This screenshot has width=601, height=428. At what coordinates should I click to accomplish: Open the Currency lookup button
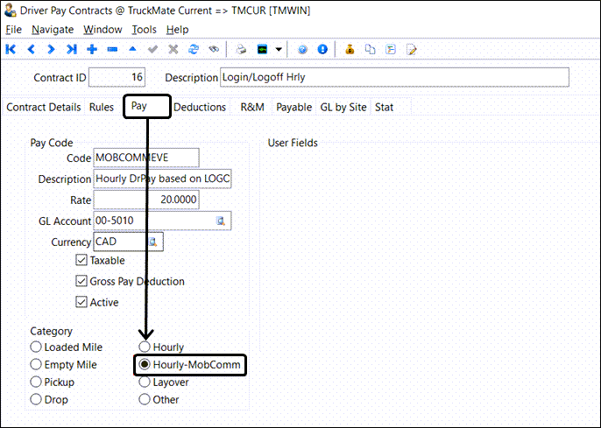(153, 242)
